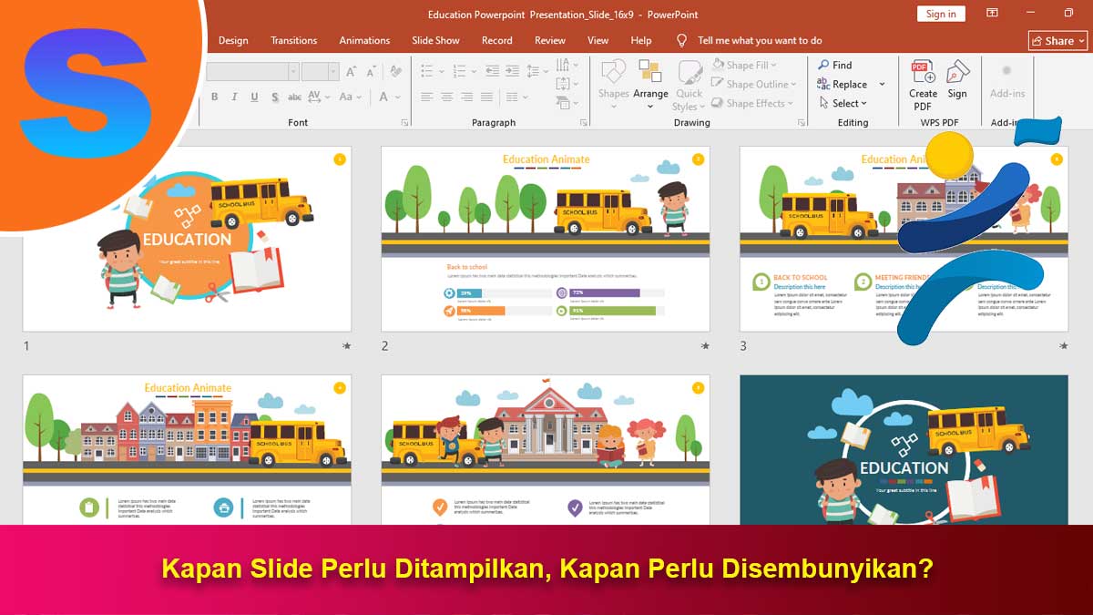This screenshot has width=1093, height=615.
Task: Click the Ribbon Display Options icon
Action: click(993, 13)
